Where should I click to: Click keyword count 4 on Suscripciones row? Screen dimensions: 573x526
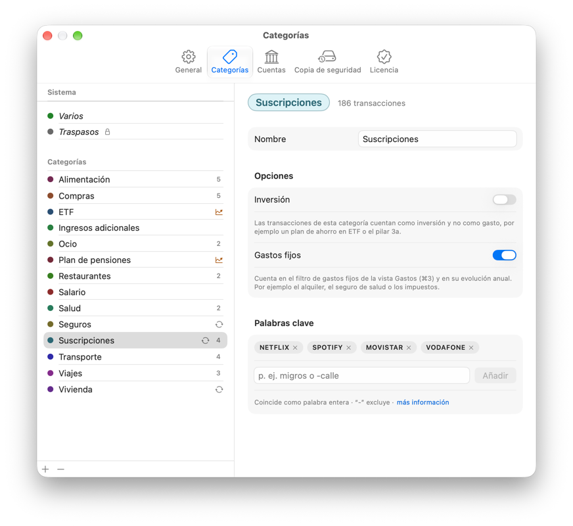pos(218,341)
